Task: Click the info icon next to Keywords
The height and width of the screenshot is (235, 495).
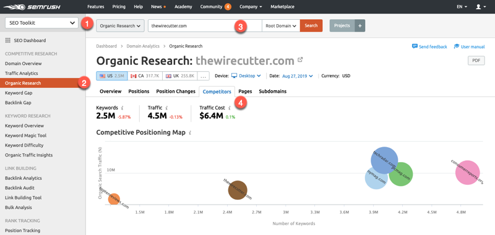Action: pos(122,108)
